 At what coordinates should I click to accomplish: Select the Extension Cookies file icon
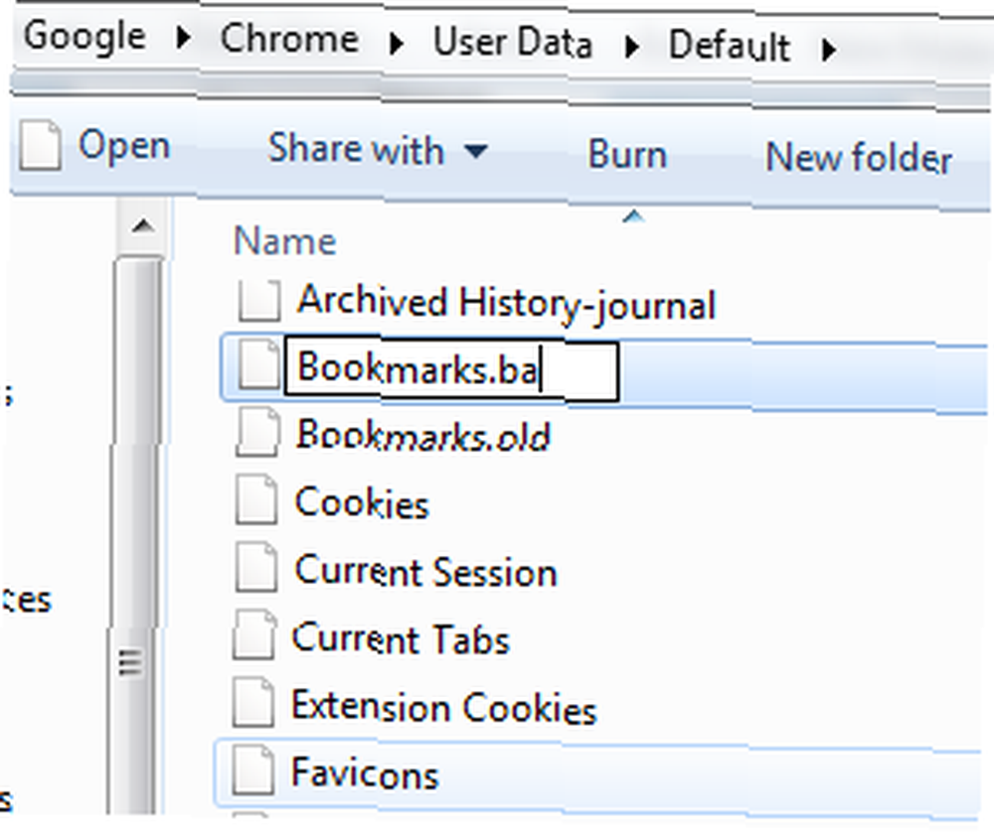point(253,702)
